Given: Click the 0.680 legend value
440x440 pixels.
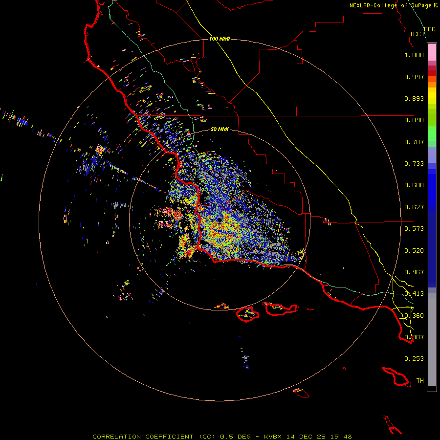Looking at the screenshot, I should (x=414, y=185).
